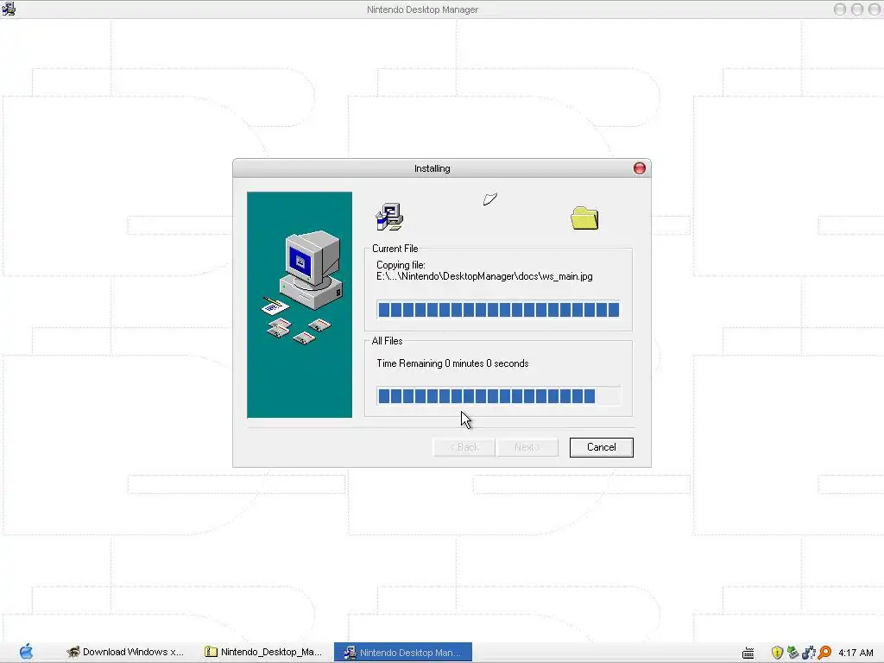Image resolution: width=884 pixels, height=663 pixels.
Task: Click the All Files progress bar
Action: (x=498, y=395)
